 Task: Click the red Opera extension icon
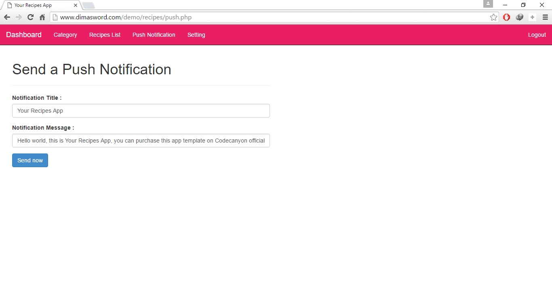506,17
